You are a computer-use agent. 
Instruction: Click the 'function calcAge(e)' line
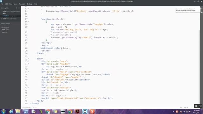pos(52,19)
